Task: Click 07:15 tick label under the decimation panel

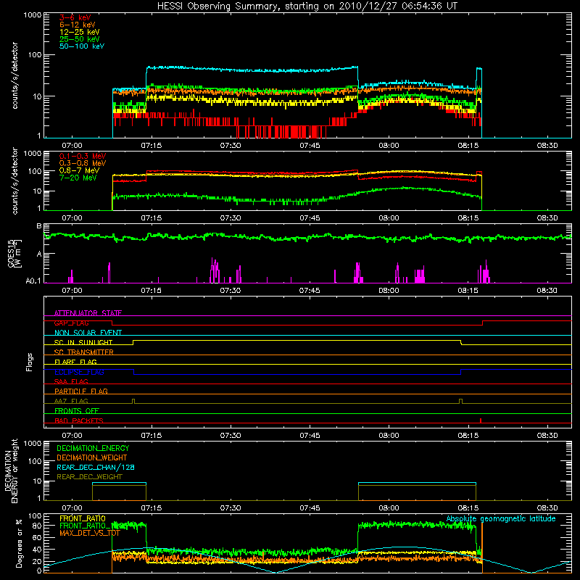Action: 152,508
